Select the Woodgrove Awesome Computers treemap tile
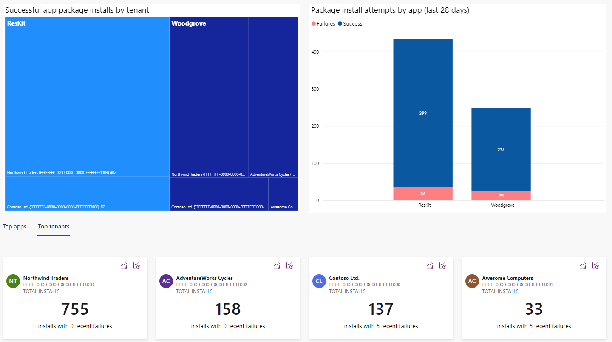 283,194
